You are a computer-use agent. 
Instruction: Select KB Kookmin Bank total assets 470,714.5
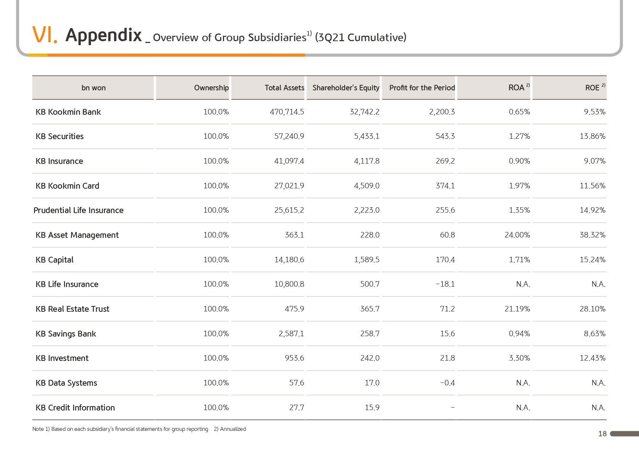tap(287, 112)
